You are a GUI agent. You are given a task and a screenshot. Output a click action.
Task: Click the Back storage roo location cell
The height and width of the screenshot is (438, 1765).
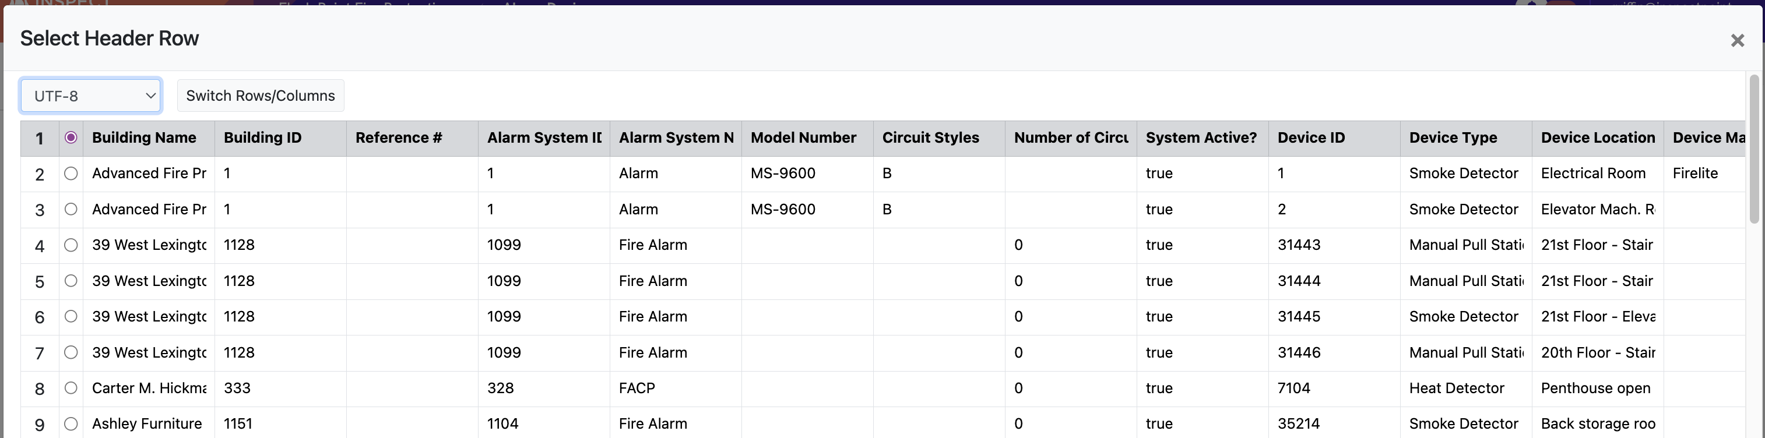[x=1598, y=423]
